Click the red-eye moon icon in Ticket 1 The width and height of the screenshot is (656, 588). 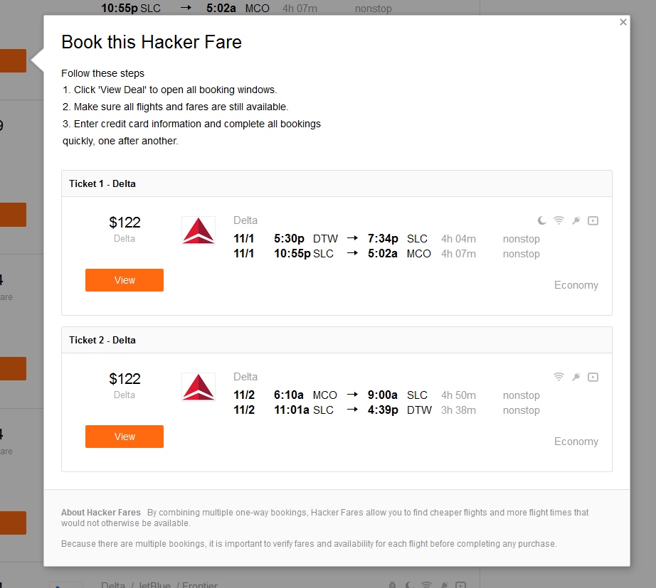click(x=542, y=220)
